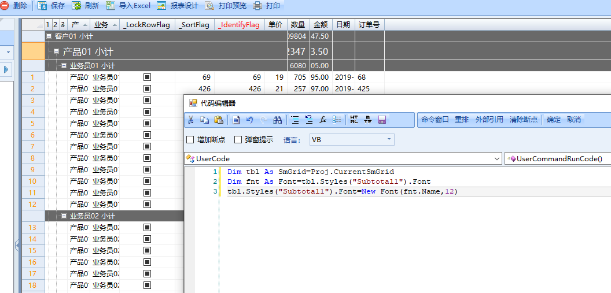Click the Undo arrow icon
This screenshot has height=293, width=611.
pyautogui.click(x=250, y=120)
